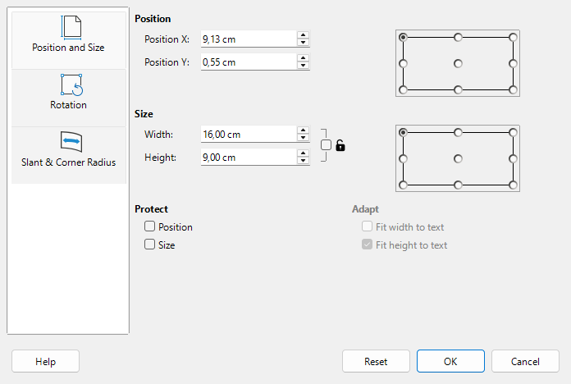
Task: Select top-right base point in Position grid
Action: click(x=513, y=37)
